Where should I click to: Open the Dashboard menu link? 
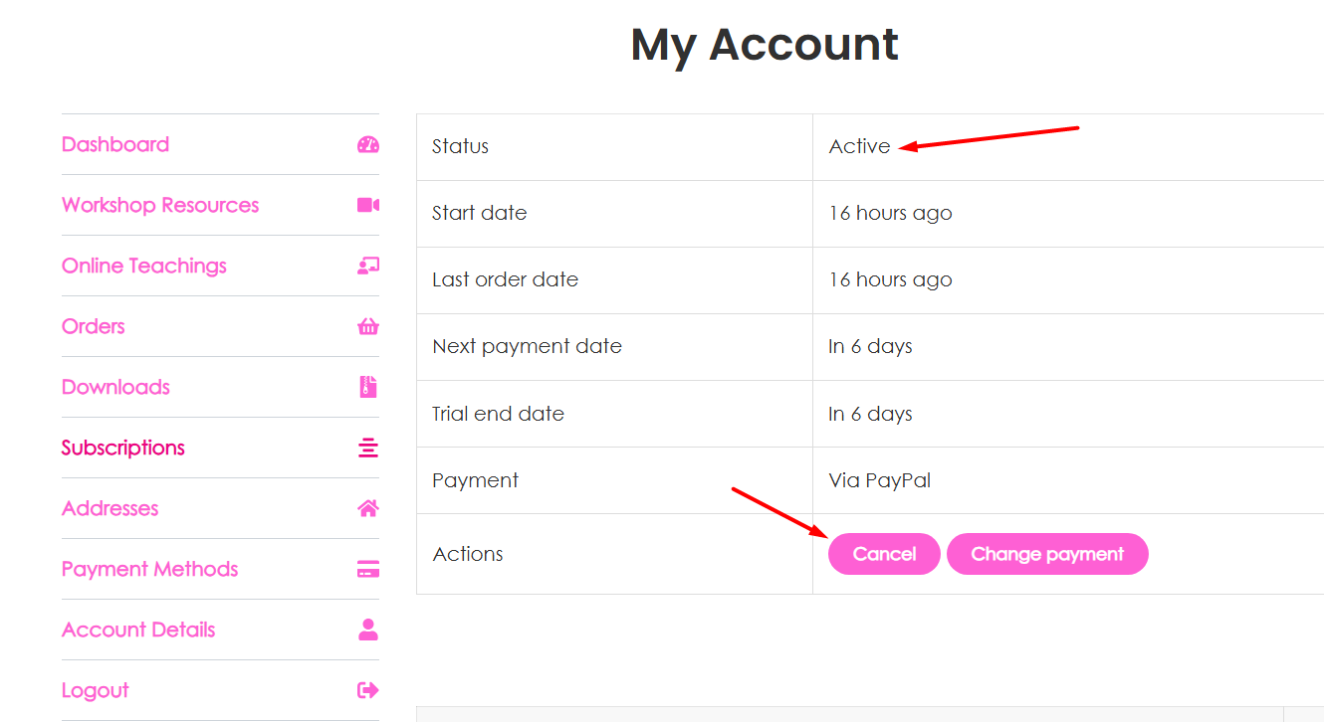point(115,145)
